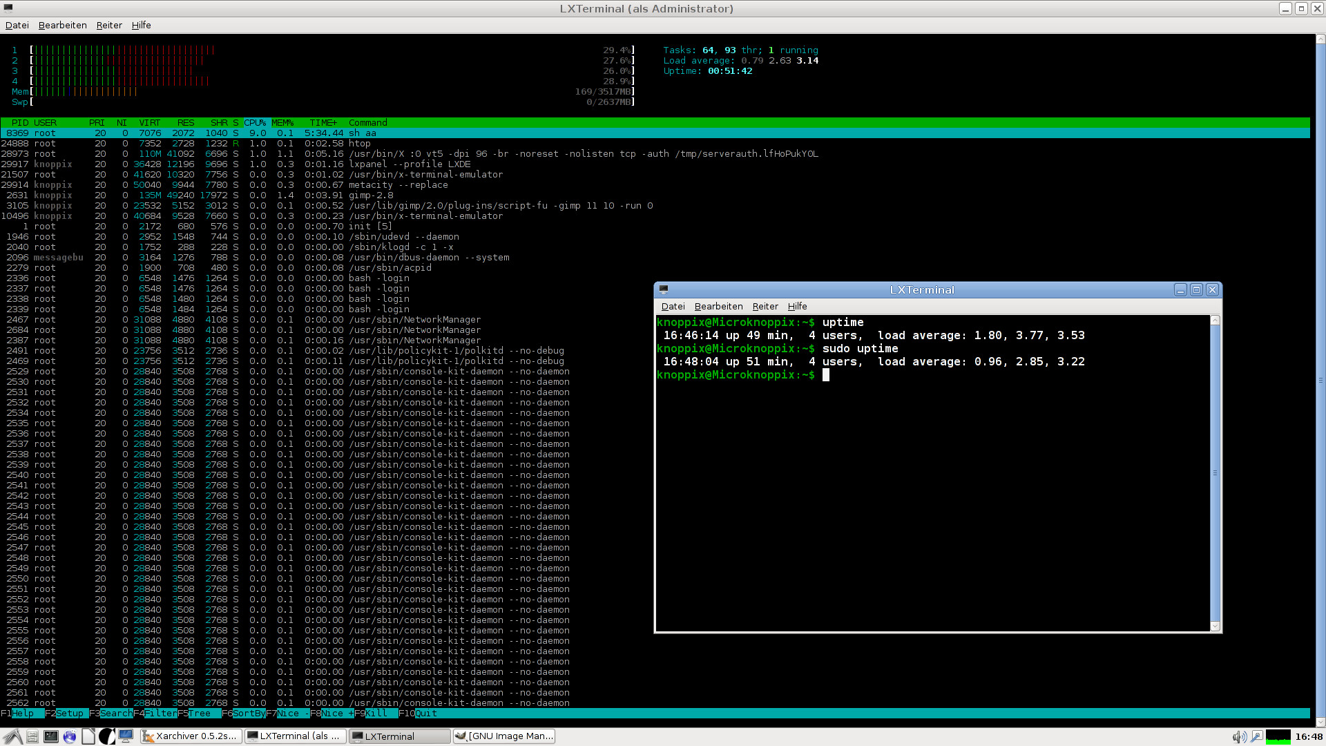Screen dimensions: 1326x746
Task: Select the dbus-daemon --system process row
Action: pyautogui.click(x=655, y=257)
